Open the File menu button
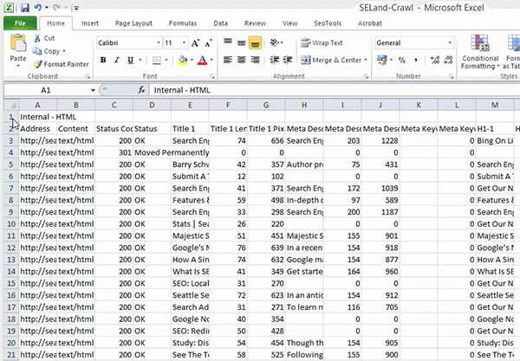 point(19,24)
